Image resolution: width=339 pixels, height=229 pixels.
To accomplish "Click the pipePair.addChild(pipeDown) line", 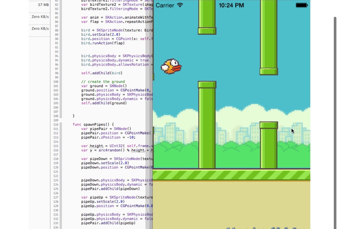I will pyautogui.click(x=110, y=189).
